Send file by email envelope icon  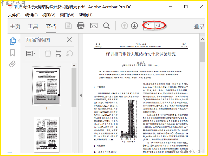[94, 25]
